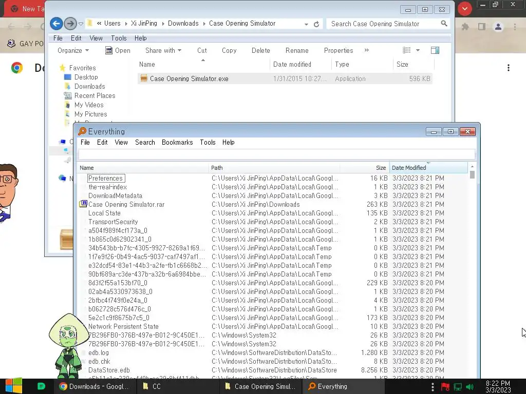This screenshot has height=394, width=526.
Task: Select the Local State result row
Action: point(273,213)
